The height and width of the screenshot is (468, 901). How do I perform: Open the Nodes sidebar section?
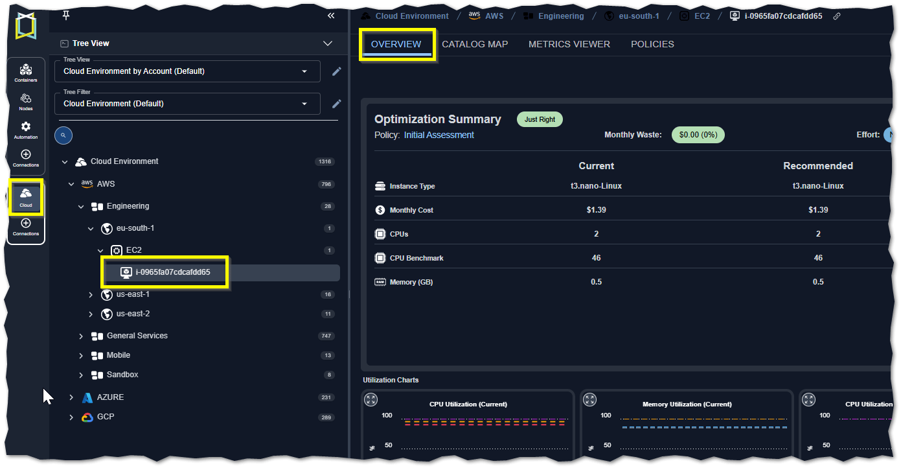[26, 102]
